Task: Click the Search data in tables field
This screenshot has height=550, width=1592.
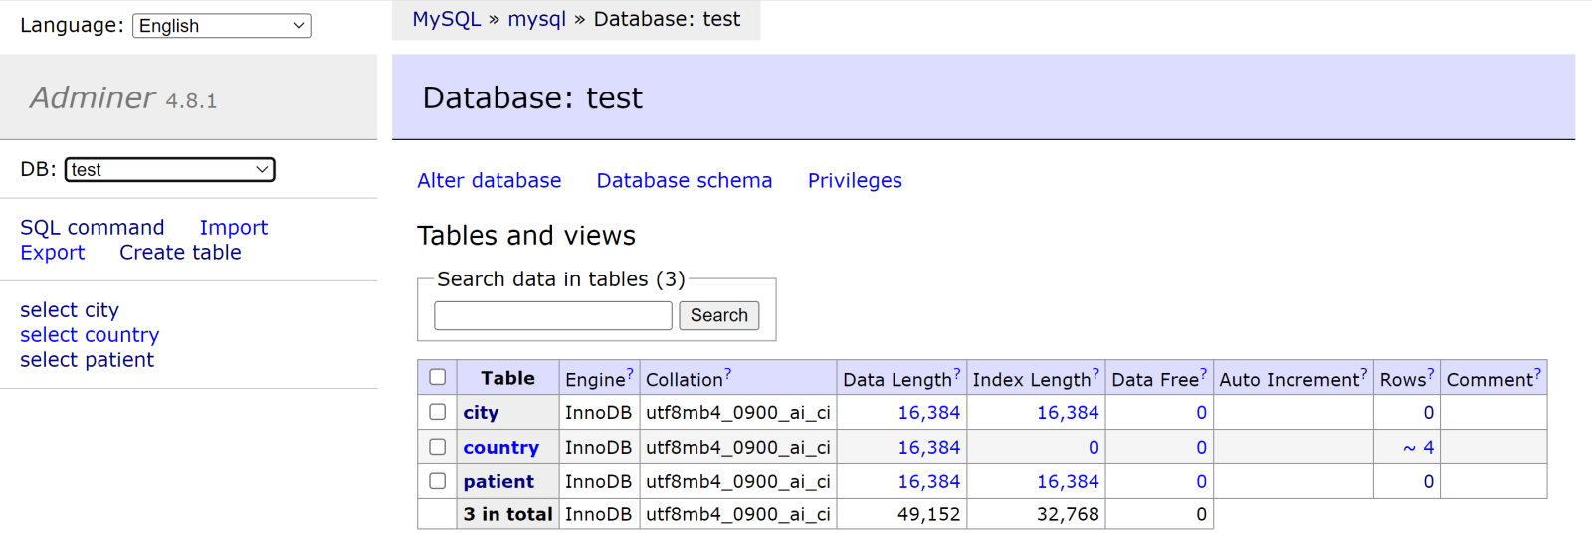Action: coord(553,316)
